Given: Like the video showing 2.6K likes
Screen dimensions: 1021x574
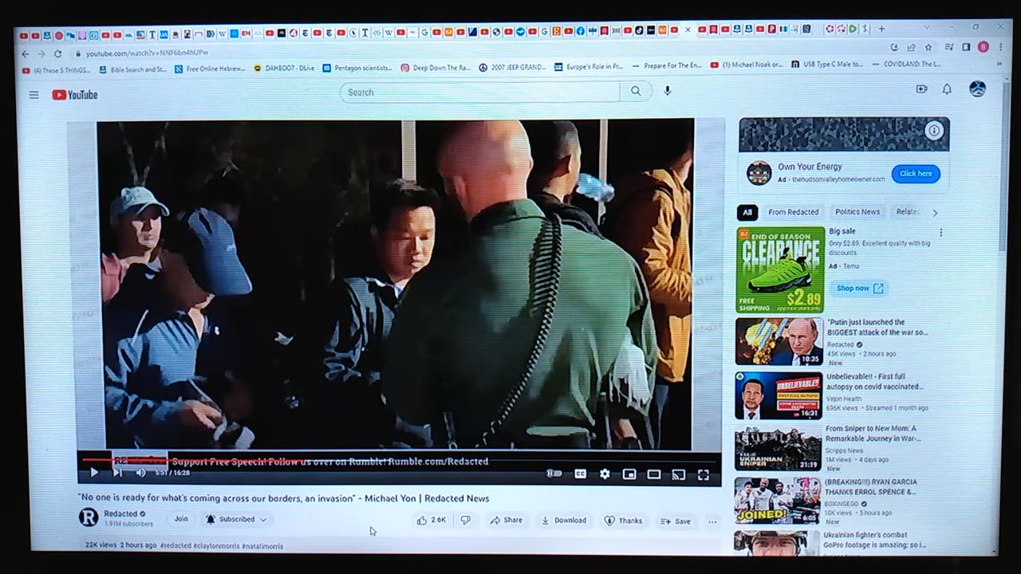Looking at the screenshot, I should [x=431, y=520].
